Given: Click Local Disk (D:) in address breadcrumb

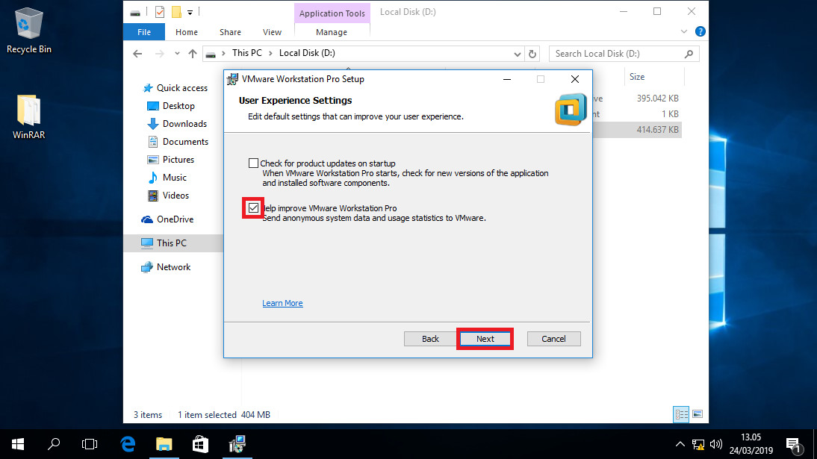Looking at the screenshot, I should pos(307,53).
